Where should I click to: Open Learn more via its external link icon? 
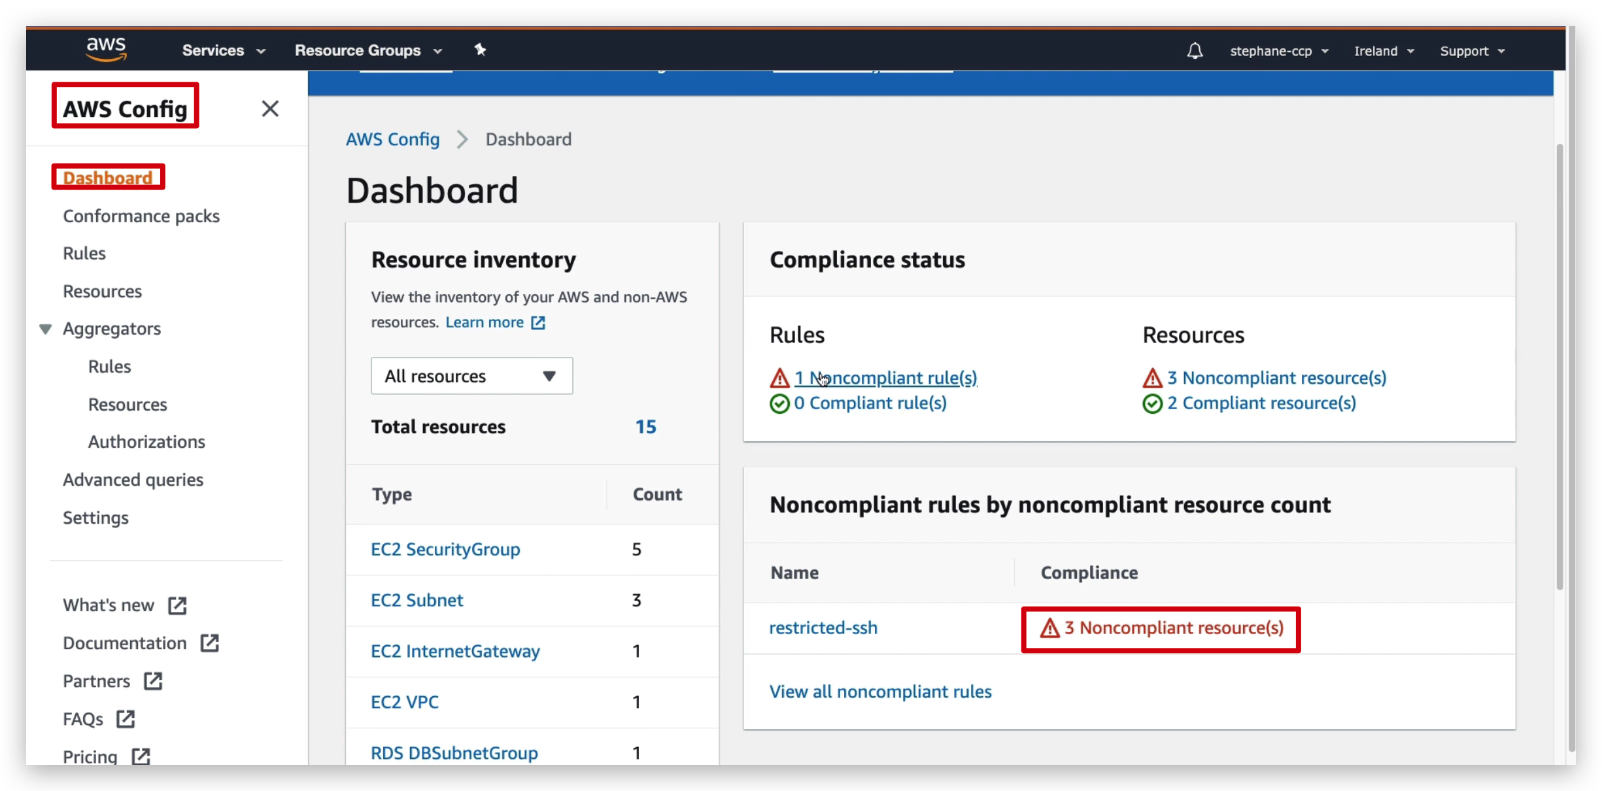pyautogui.click(x=538, y=322)
